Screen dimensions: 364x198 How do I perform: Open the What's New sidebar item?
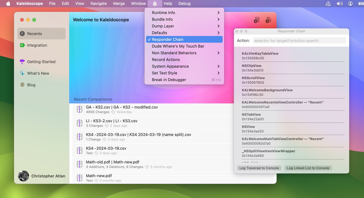point(42,73)
